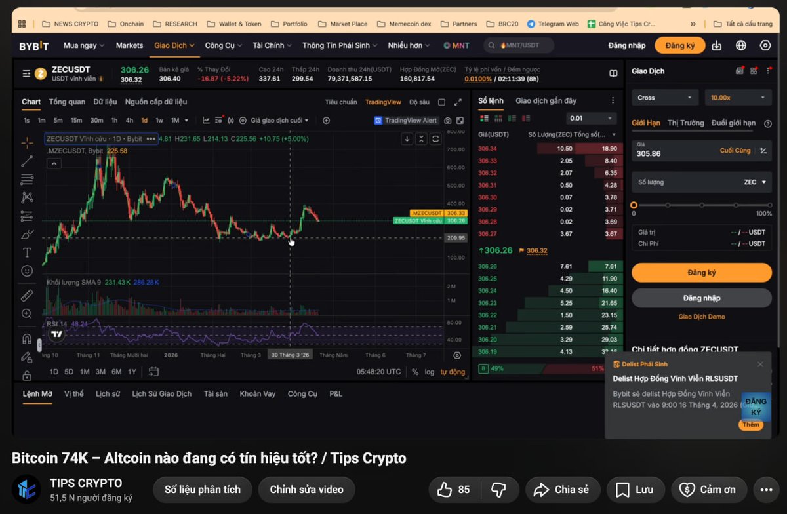Select the 15m timeframe
787x514 pixels.
[76, 121]
